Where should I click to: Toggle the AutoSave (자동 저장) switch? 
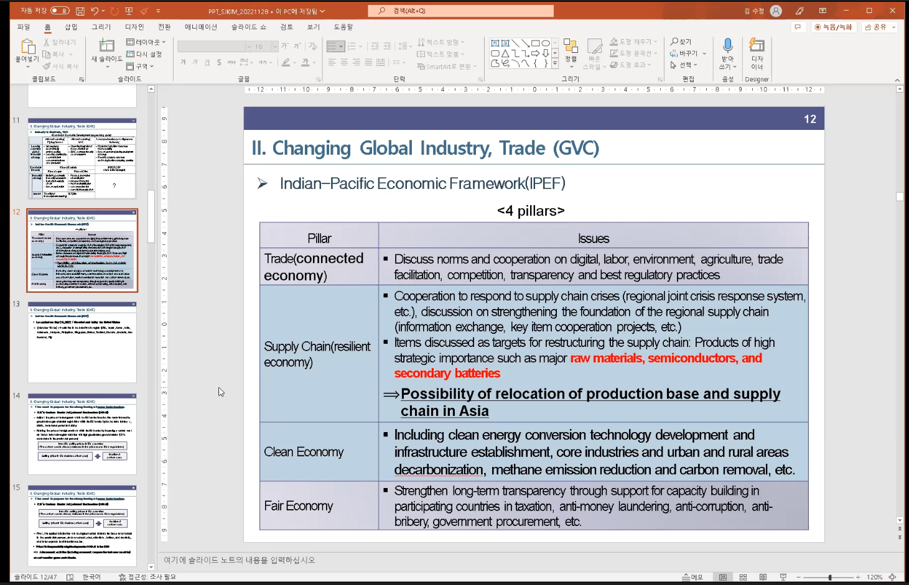[60, 11]
